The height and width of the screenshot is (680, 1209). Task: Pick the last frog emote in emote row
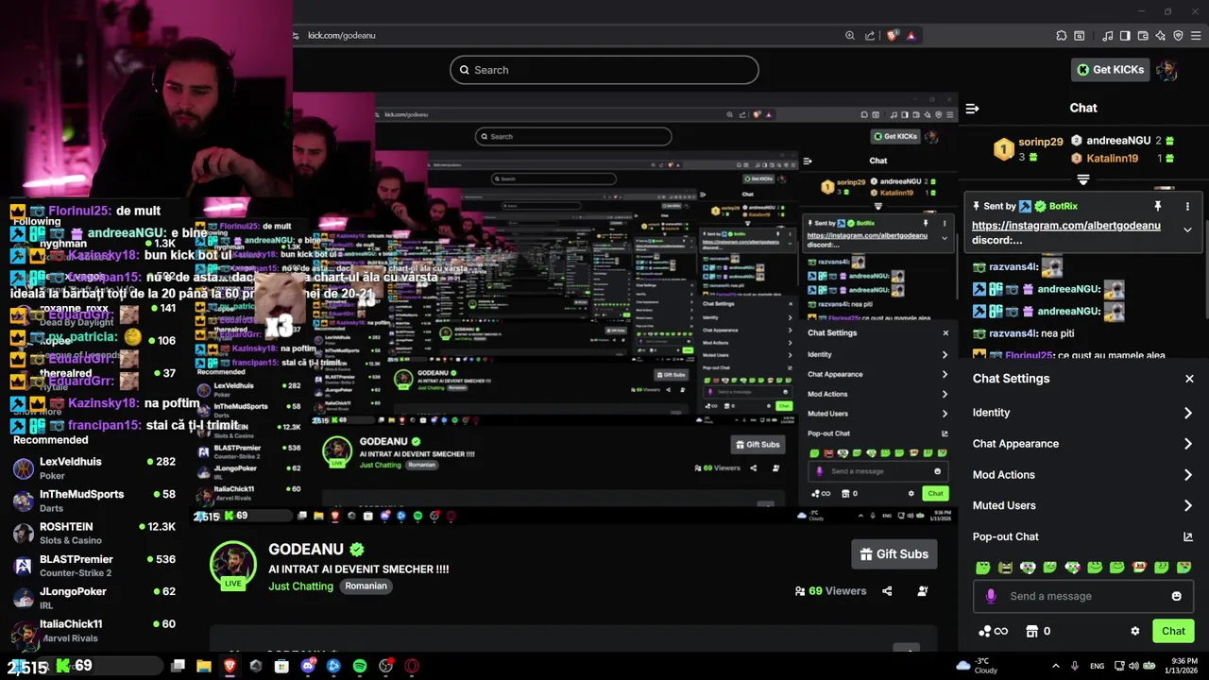[x=1185, y=568]
